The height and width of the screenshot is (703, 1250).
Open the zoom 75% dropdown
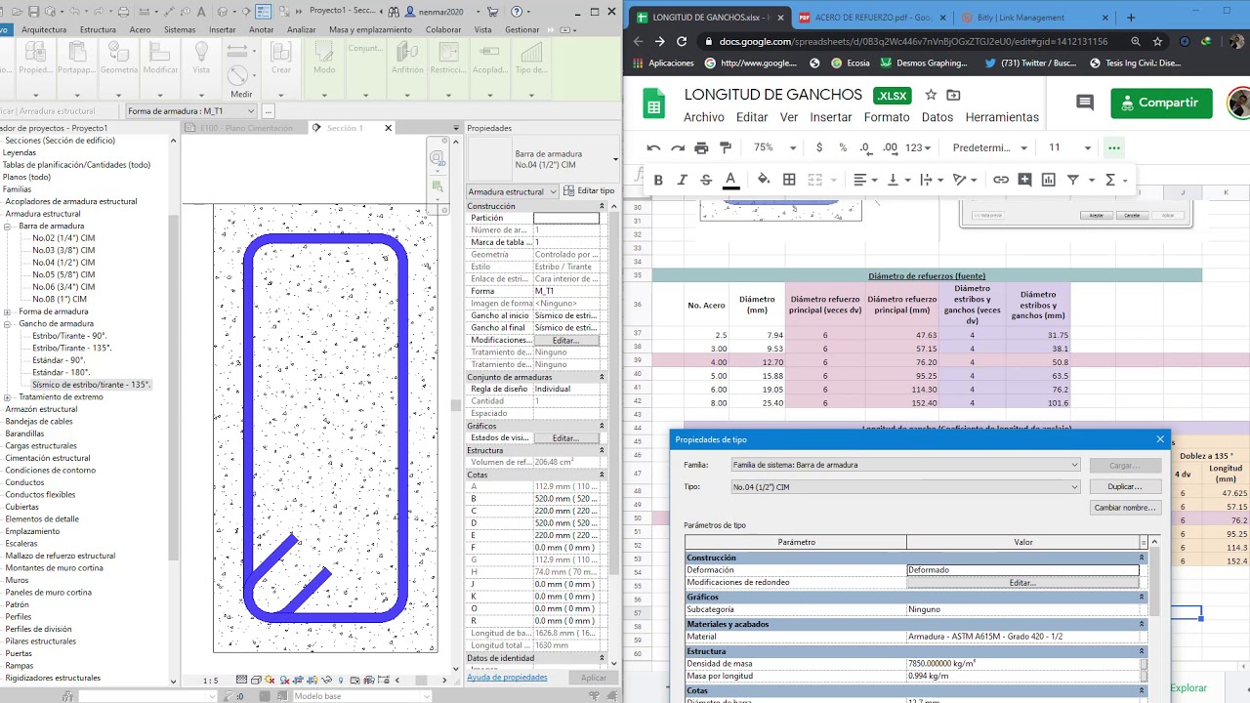775,148
